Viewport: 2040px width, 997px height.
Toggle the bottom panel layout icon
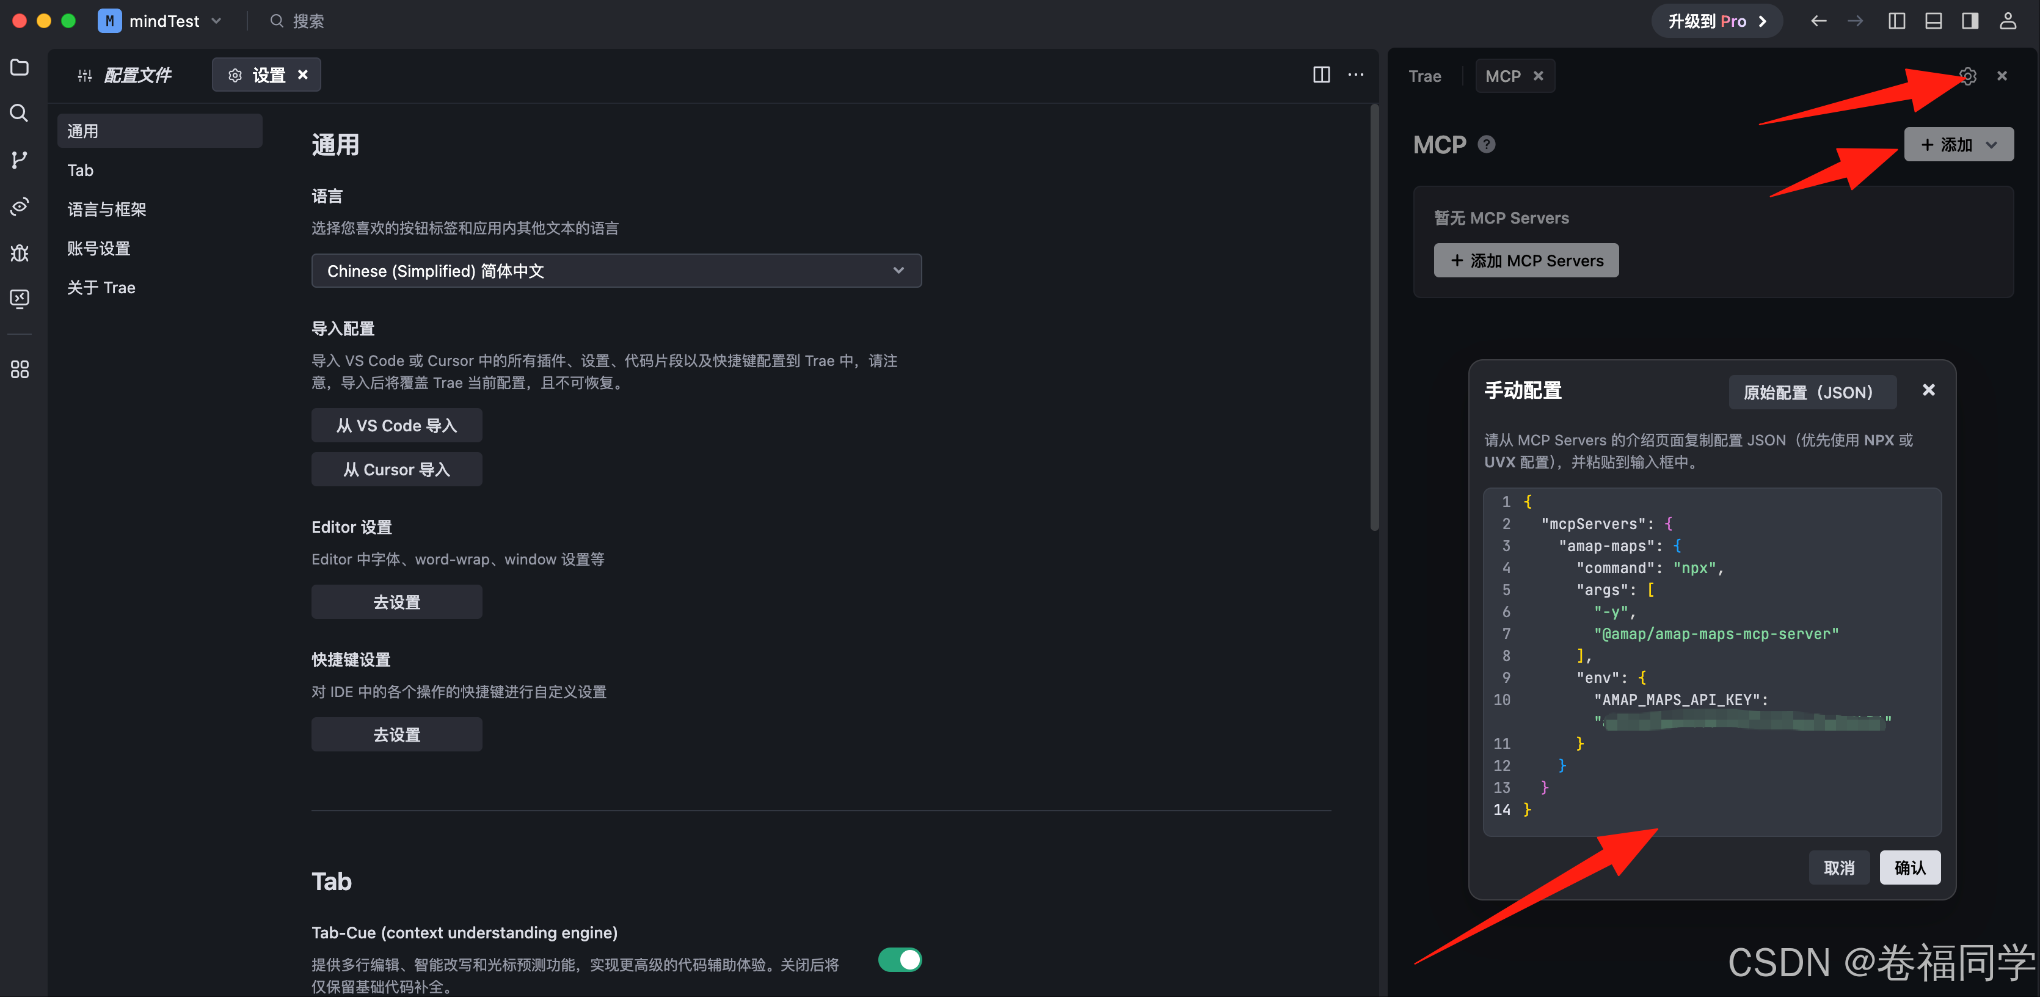(x=1933, y=21)
